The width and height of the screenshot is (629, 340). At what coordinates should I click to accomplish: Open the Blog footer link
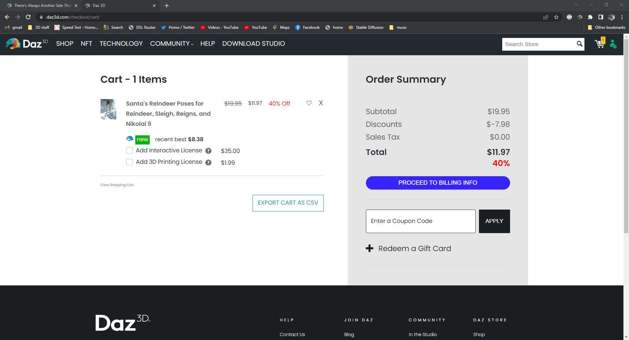click(349, 334)
